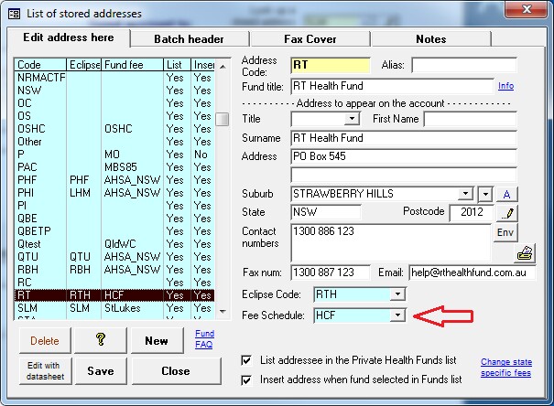554x406 pixels.
Task: Click the Fund title input field
Action: tap(392, 86)
